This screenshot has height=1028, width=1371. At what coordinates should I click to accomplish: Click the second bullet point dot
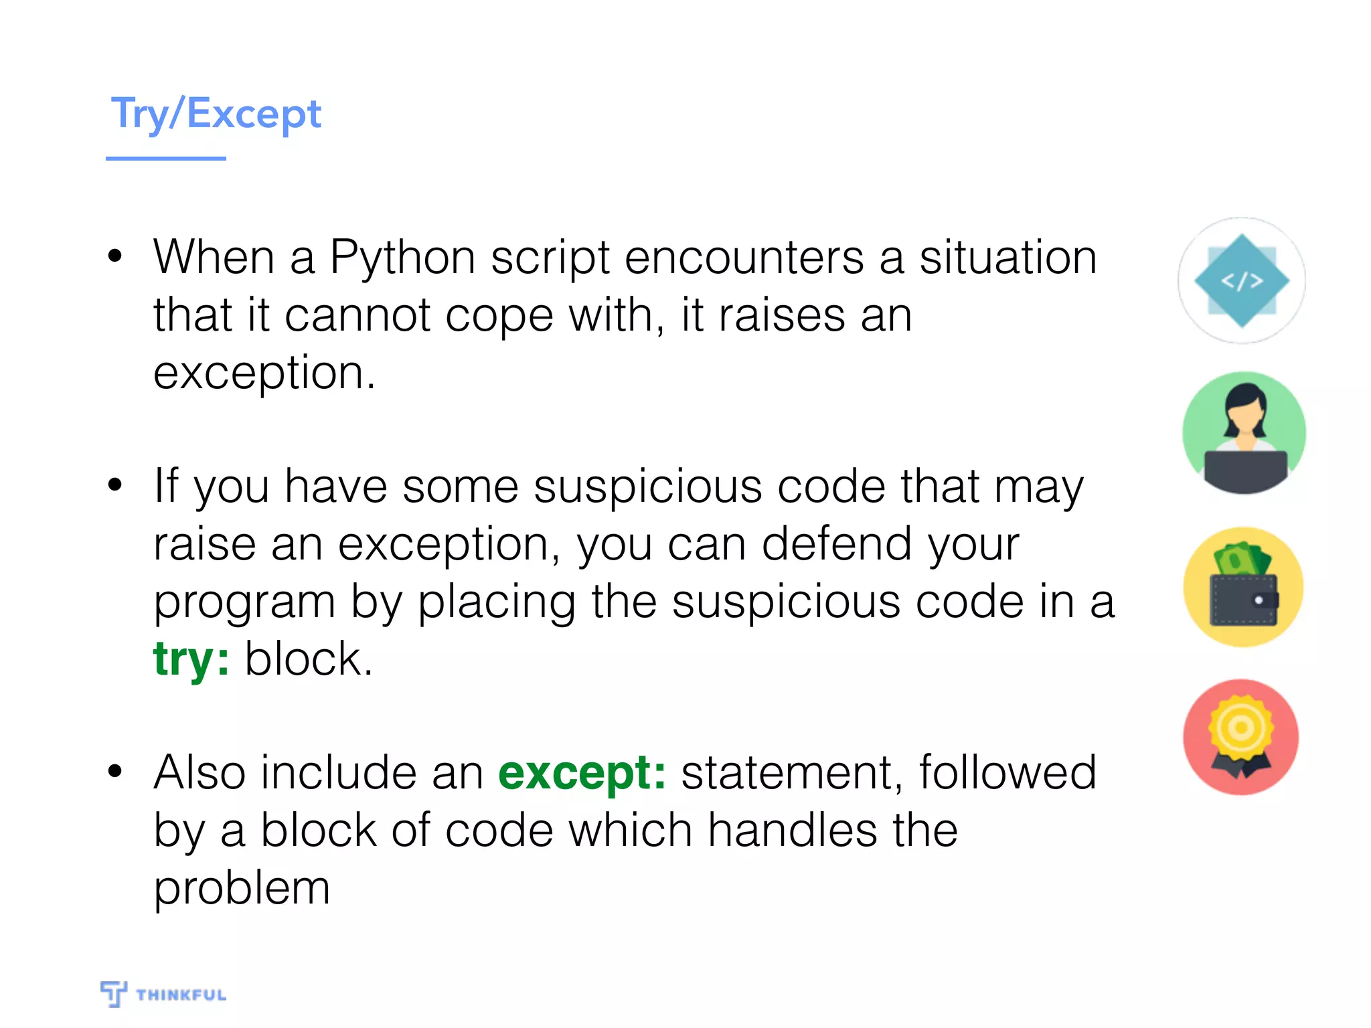pos(115,485)
